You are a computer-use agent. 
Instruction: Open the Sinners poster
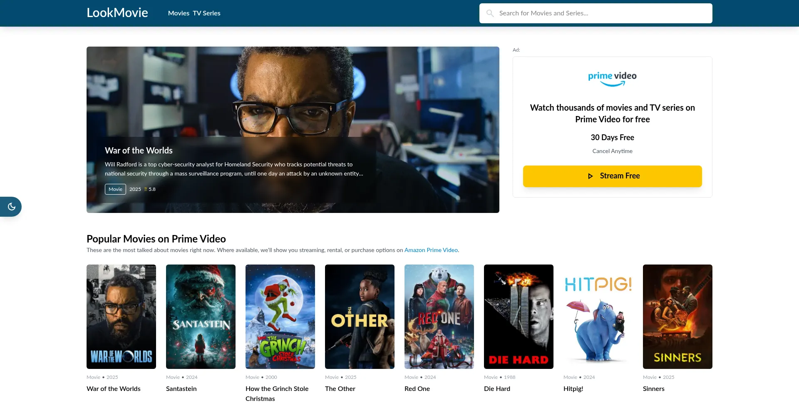pos(677,317)
